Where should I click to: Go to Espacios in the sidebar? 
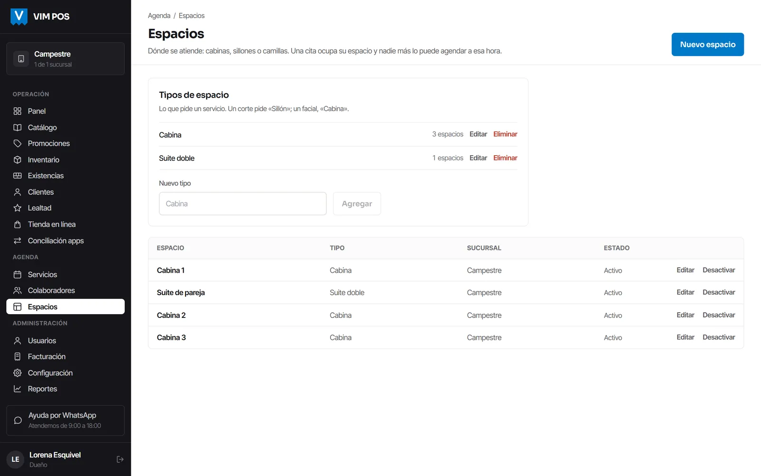(x=66, y=307)
